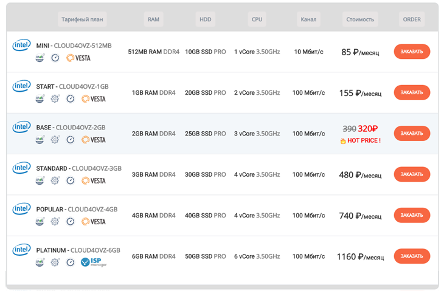
Task: Click the IPv6 icon in POPULAR row
Action: pos(40,222)
